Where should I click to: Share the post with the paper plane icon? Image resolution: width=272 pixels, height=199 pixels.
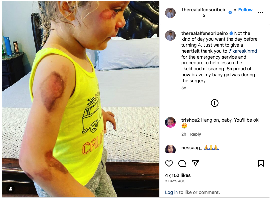tap(195, 163)
